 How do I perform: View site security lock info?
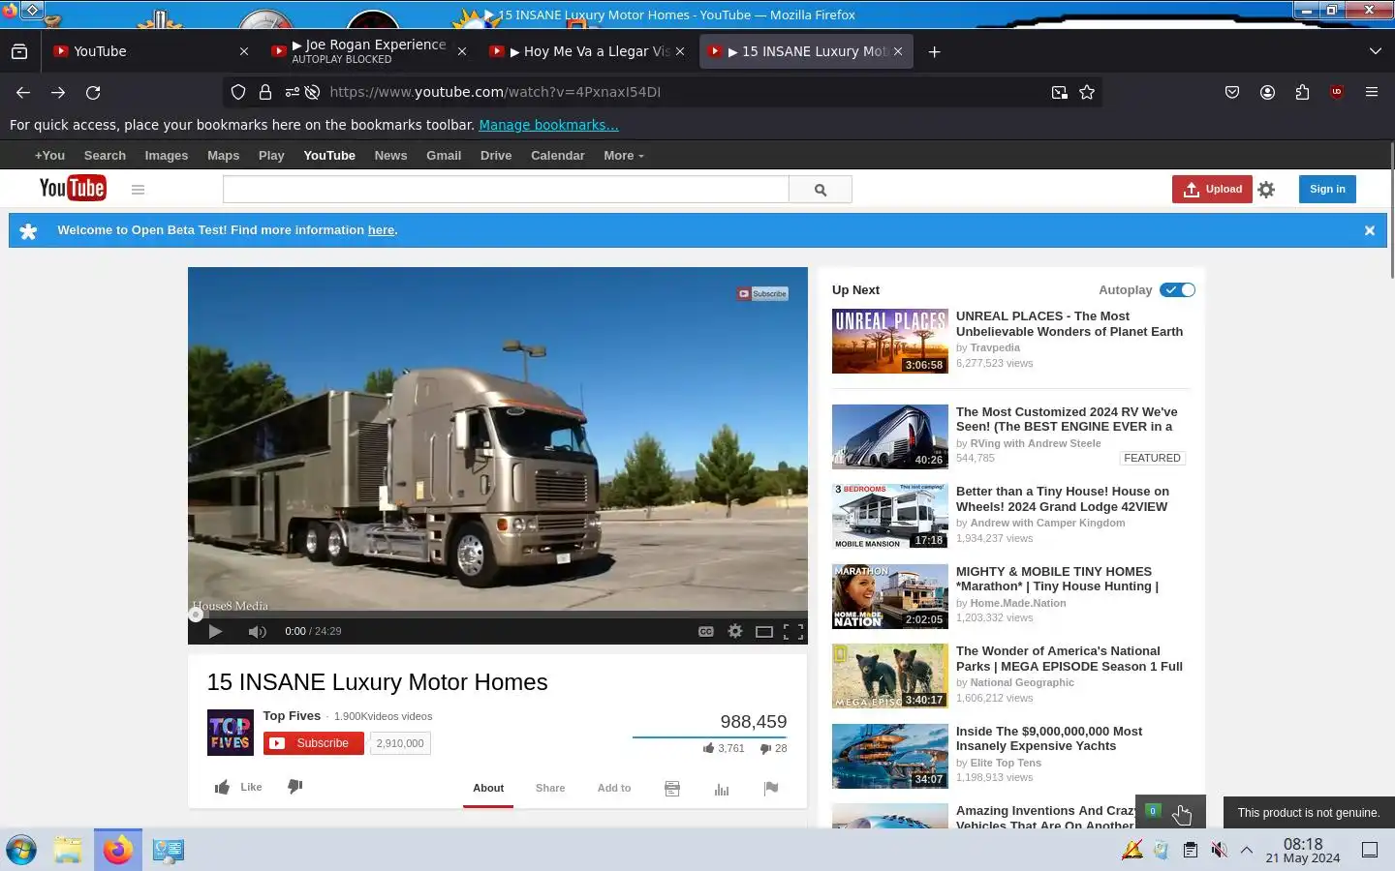264,92
